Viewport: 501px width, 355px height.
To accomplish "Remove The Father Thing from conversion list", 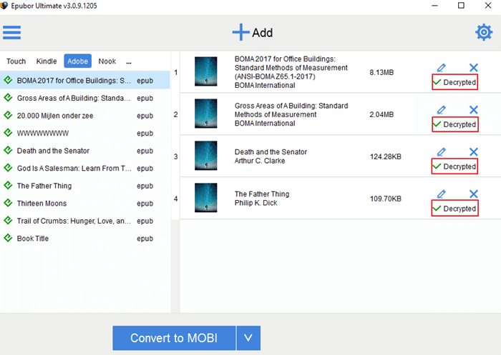I will pos(473,194).
